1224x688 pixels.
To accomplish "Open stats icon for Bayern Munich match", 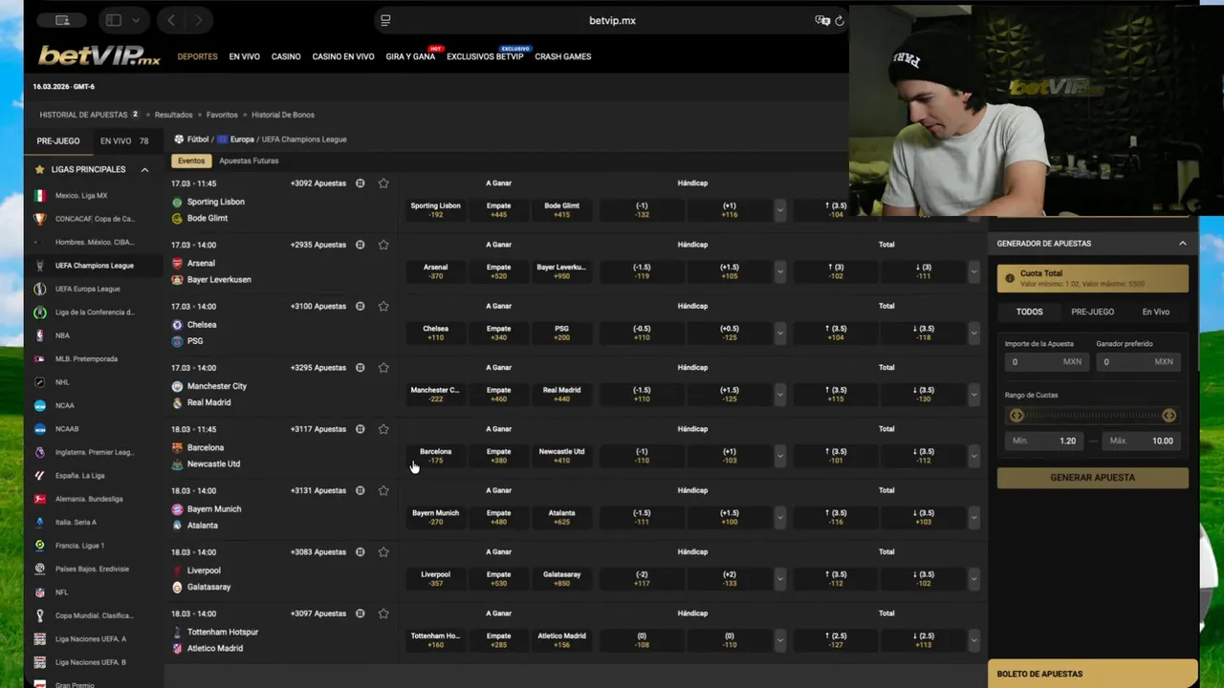I will click(361, 491).
